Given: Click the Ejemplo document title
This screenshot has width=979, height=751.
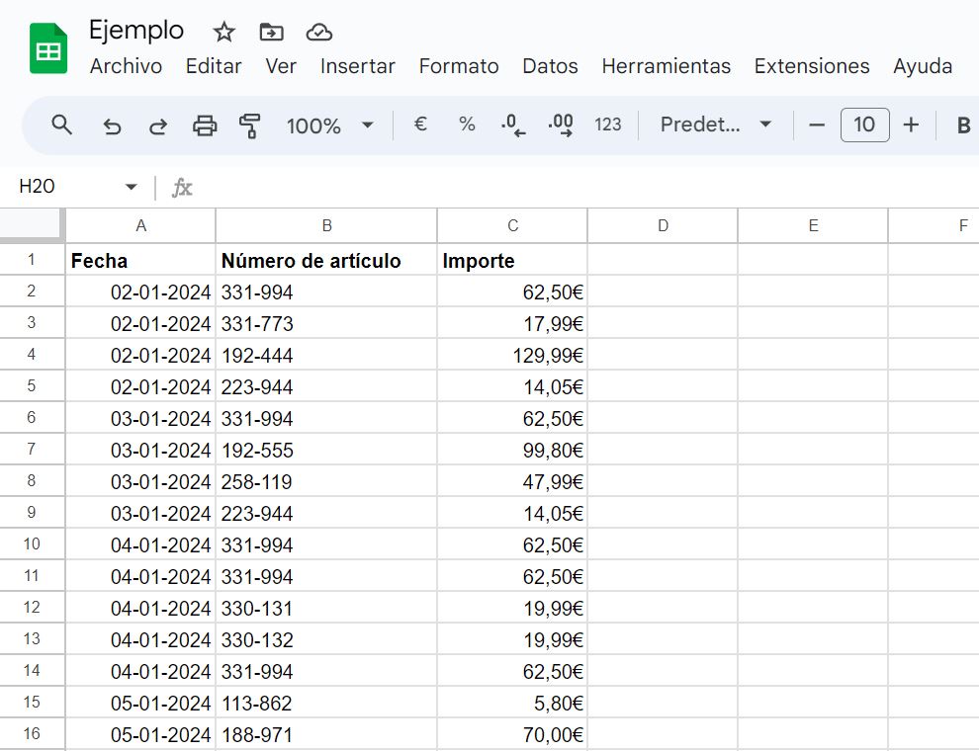Looking at the screenshot, I should coord(136,30).
